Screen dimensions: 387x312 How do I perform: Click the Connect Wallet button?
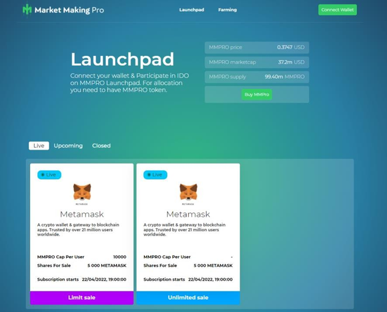(x=337, y=10)
